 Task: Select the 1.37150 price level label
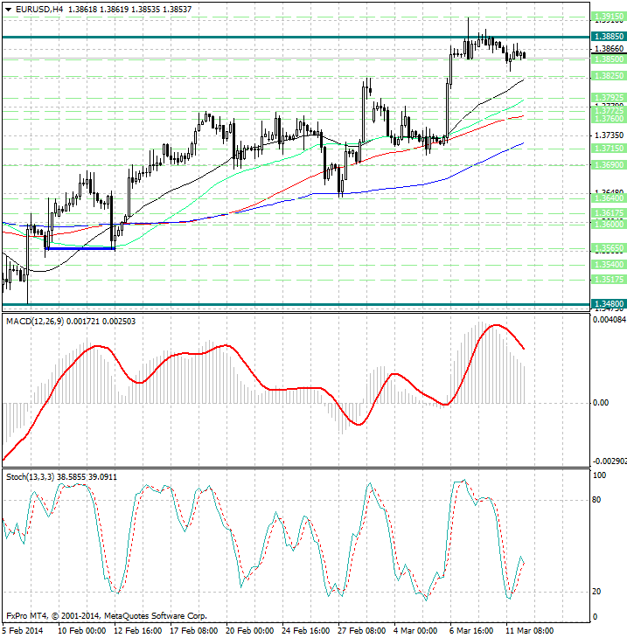point(609,149)
